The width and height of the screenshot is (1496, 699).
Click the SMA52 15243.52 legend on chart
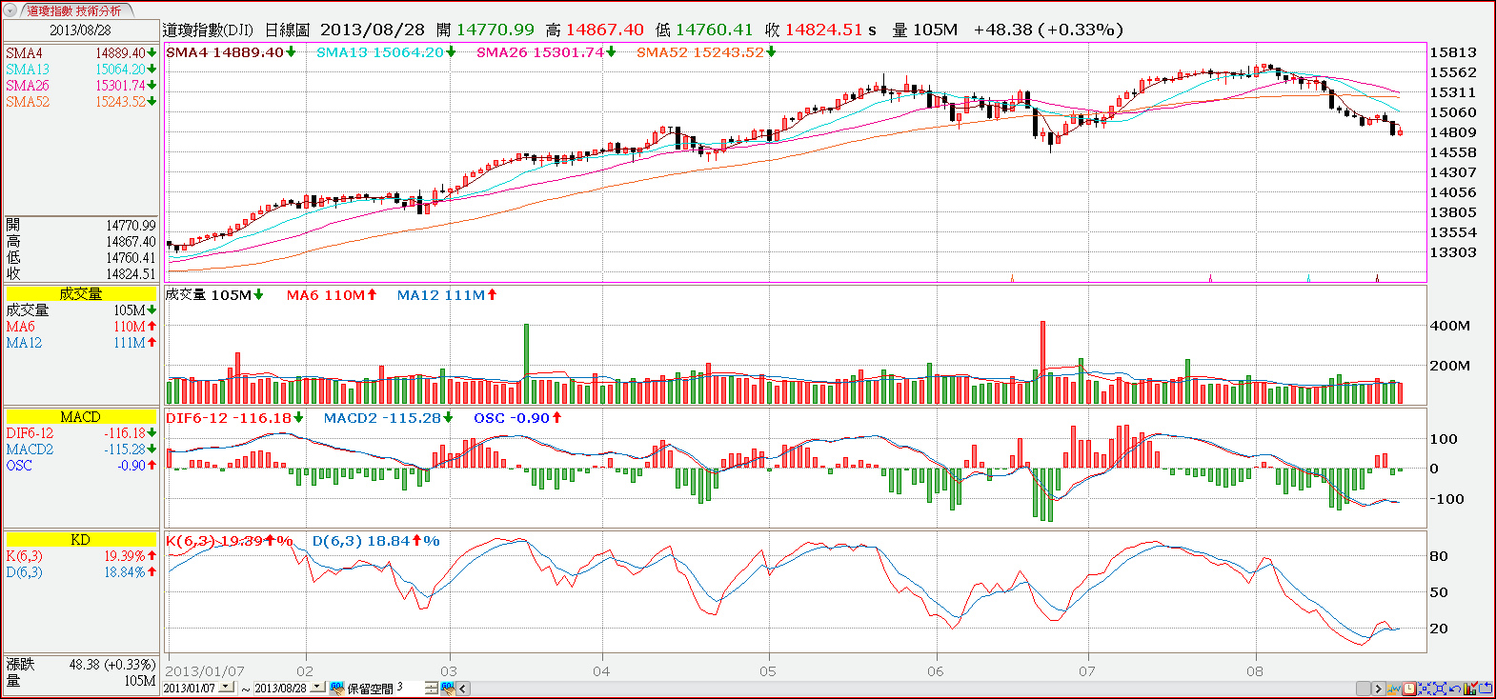click(706, 52)
